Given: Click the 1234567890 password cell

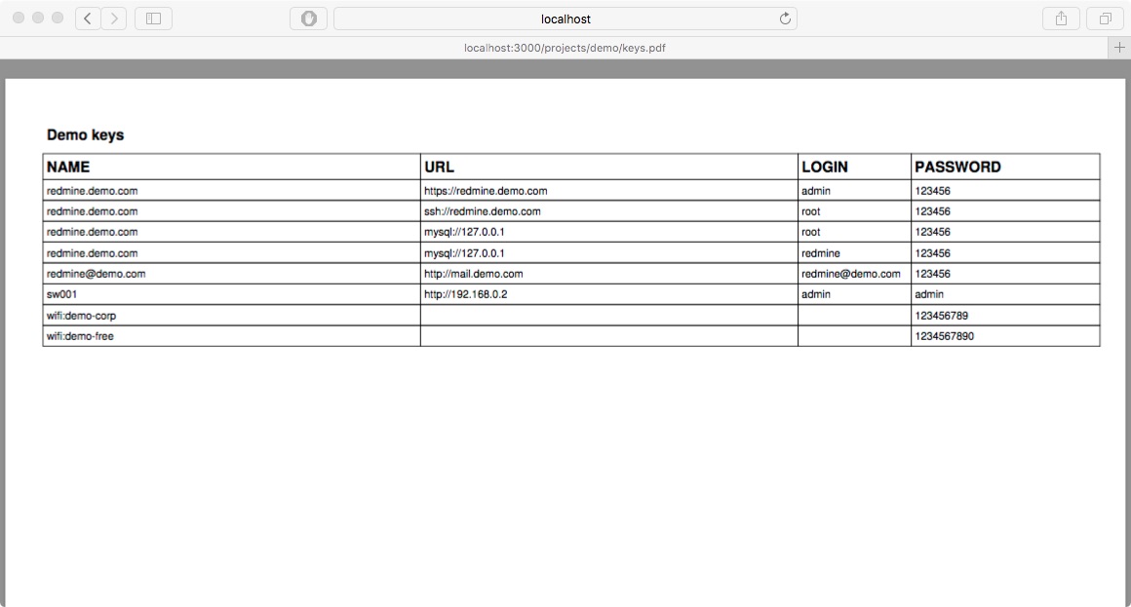Looking at the screenshot, I should tap(944, 336).
